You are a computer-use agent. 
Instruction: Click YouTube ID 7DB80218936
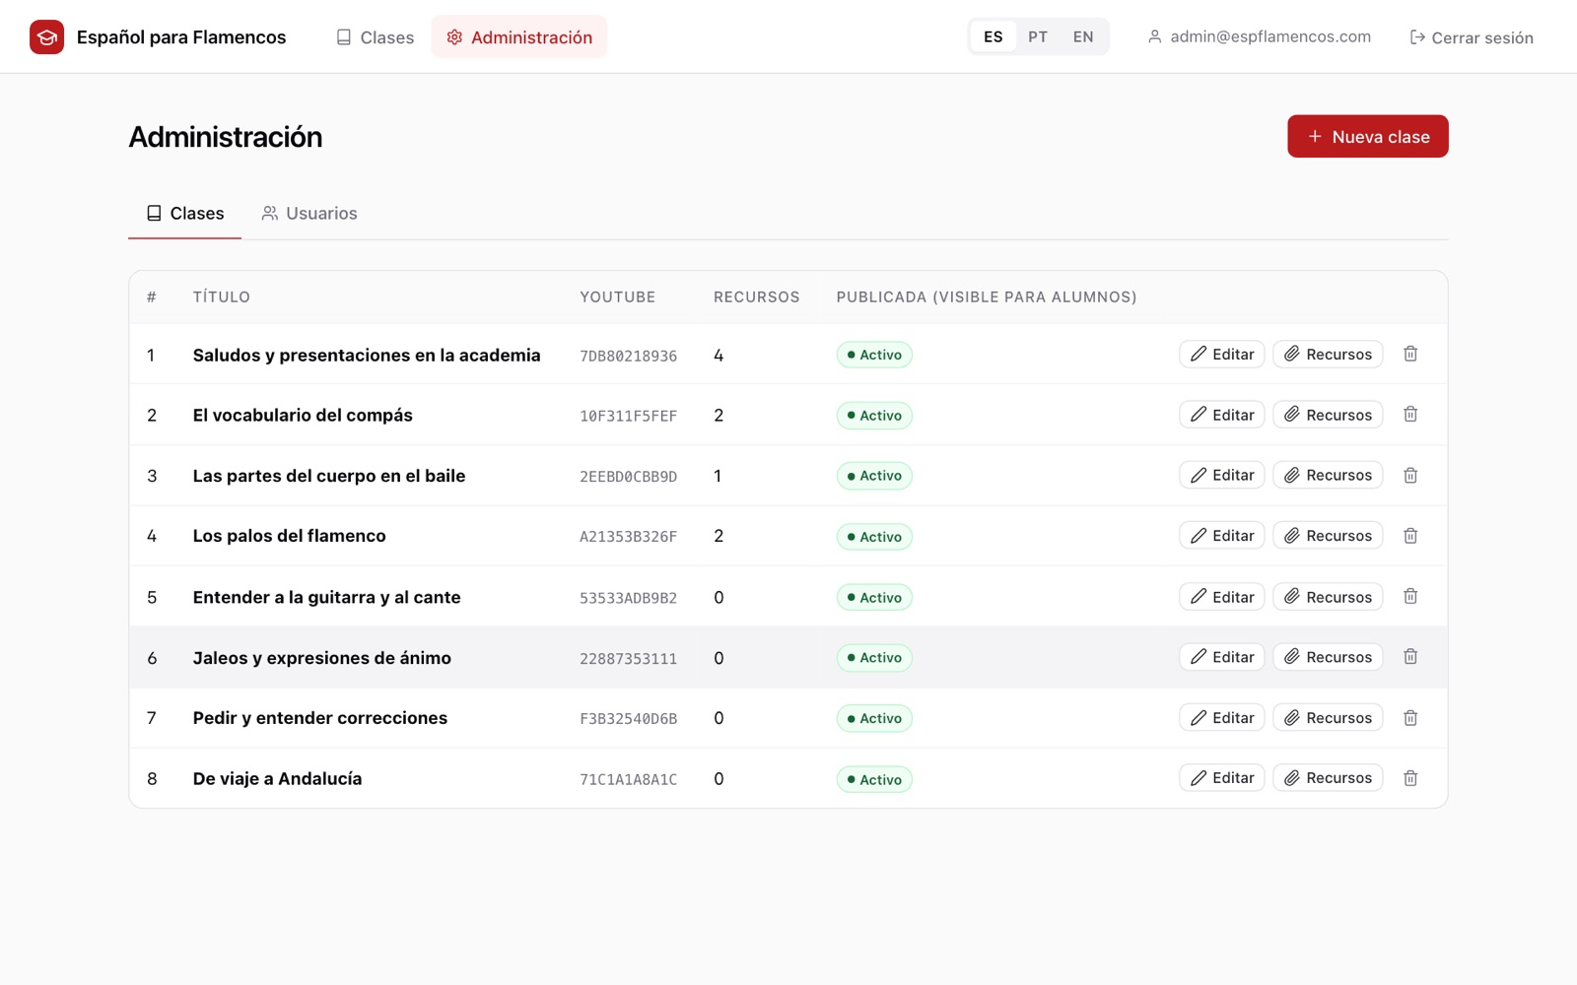click(x=628, y=356)
